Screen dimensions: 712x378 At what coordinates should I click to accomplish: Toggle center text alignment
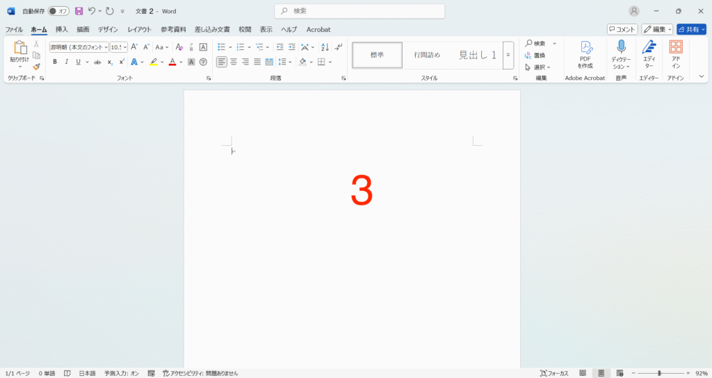[x=234, y=62]
